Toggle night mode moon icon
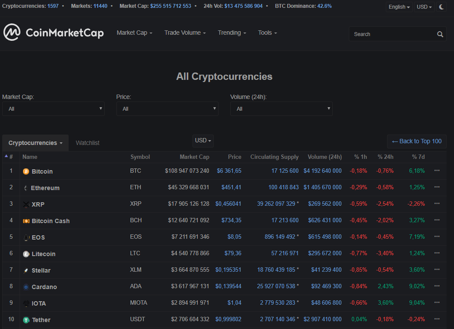454x329 pixels. pyautogui.click(x=442, y=7)
